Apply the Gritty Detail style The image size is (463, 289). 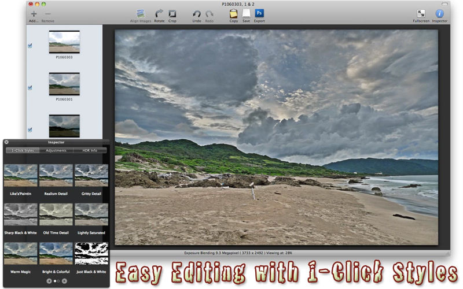[x=91, y=176]
